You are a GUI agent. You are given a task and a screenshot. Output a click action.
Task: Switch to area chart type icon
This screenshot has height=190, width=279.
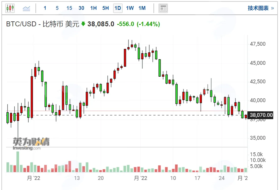(26, 8)
